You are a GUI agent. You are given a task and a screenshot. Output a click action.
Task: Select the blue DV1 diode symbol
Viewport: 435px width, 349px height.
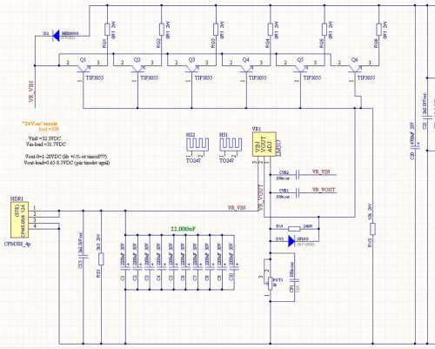click(291, 241)
